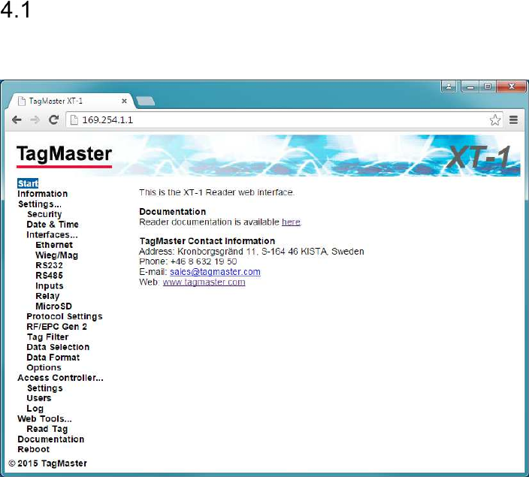Open the Users page
529x477 pixels.
[x=39, y=398]
